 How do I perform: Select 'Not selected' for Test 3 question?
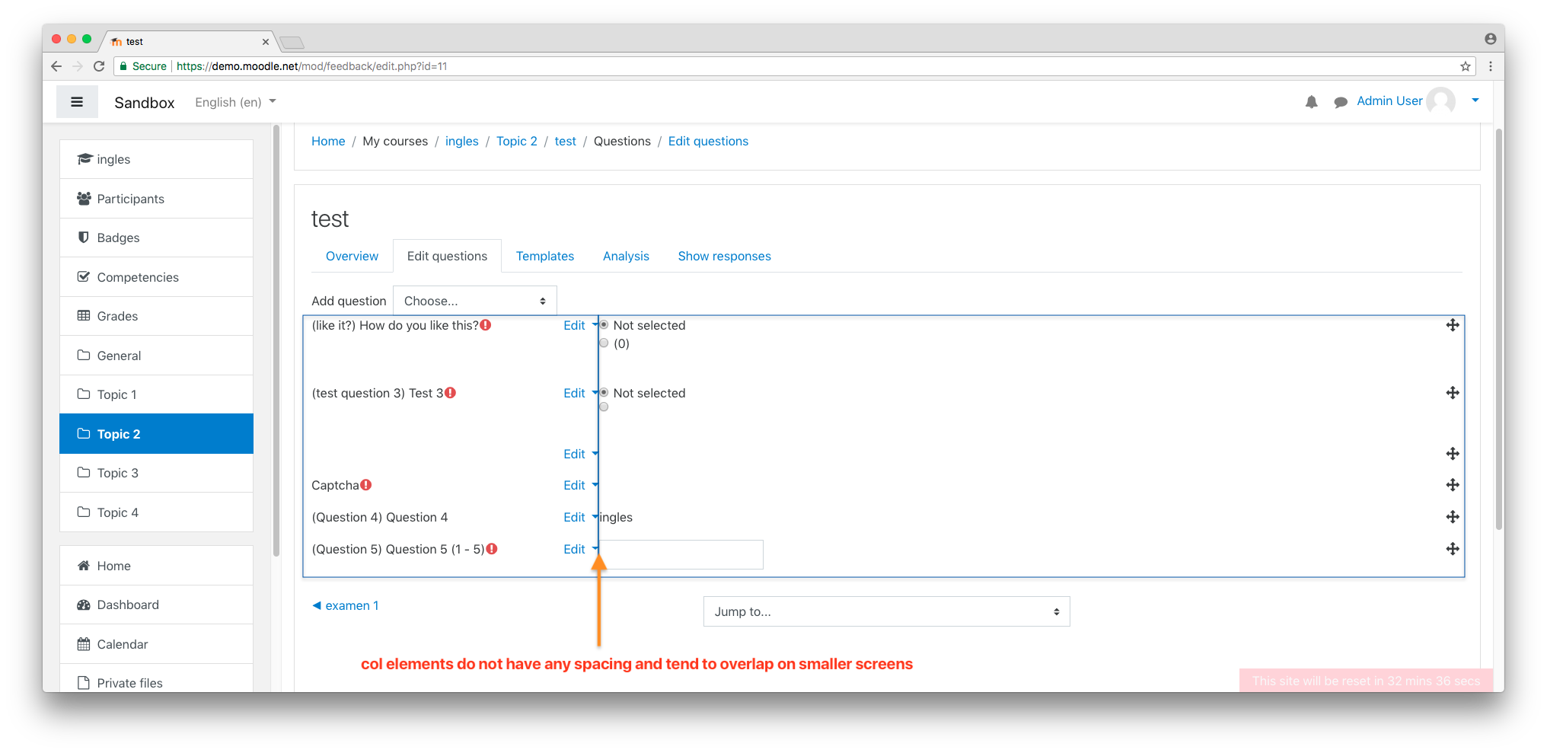click(604, 393)
